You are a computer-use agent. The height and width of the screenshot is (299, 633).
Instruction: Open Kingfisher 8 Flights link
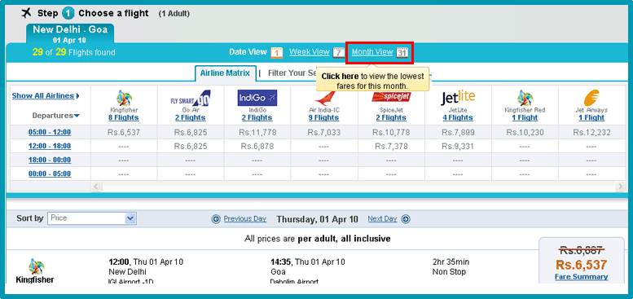point(124,117)
